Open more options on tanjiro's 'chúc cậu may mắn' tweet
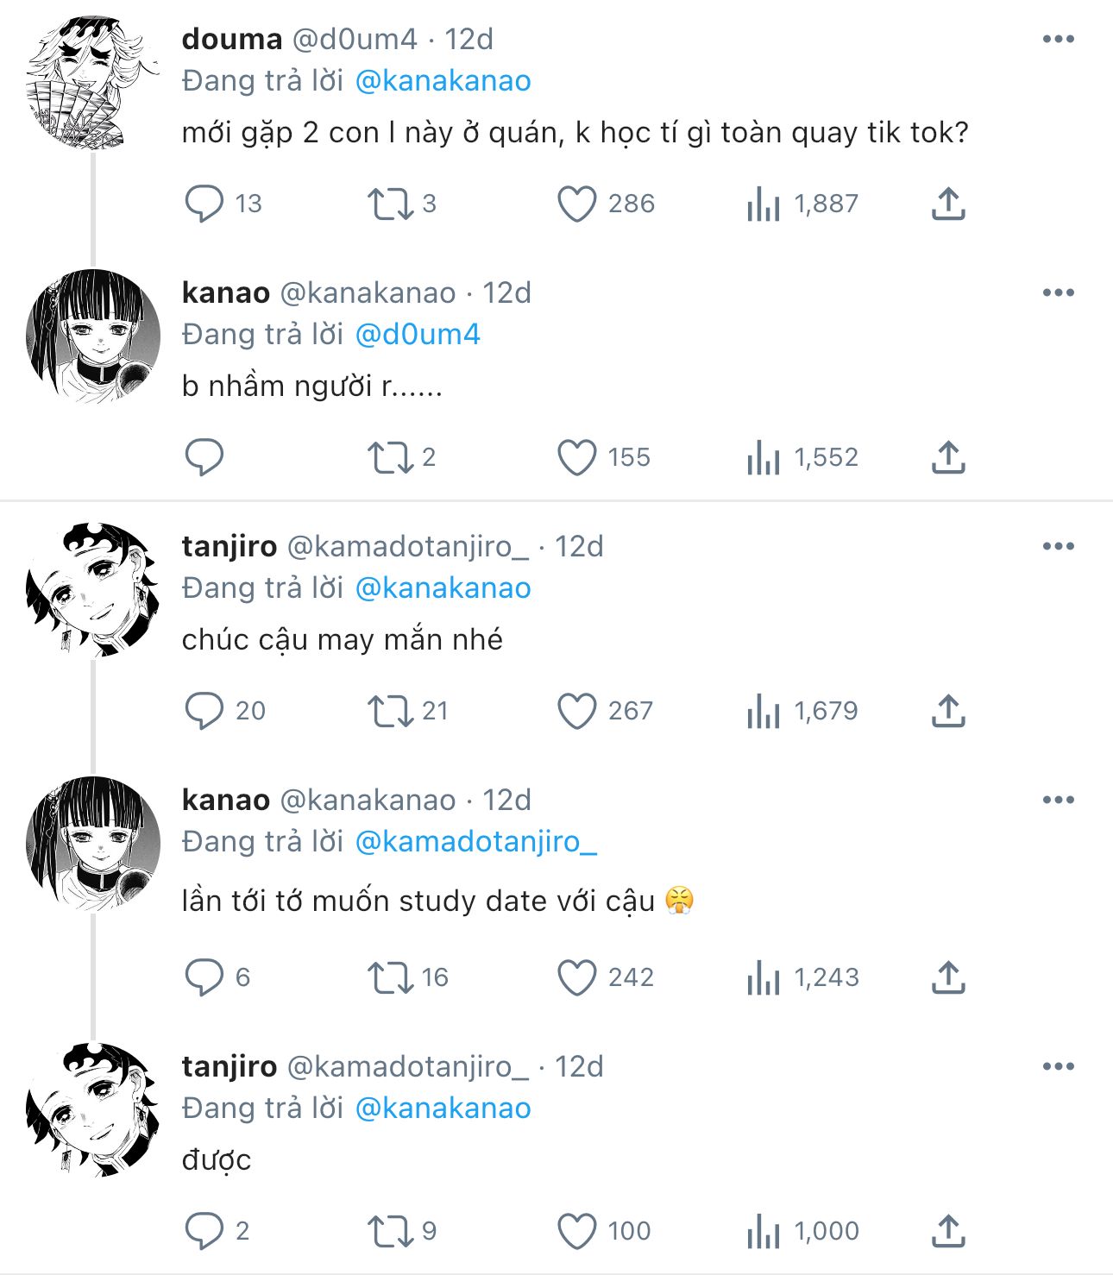 tap(1058, 546)
